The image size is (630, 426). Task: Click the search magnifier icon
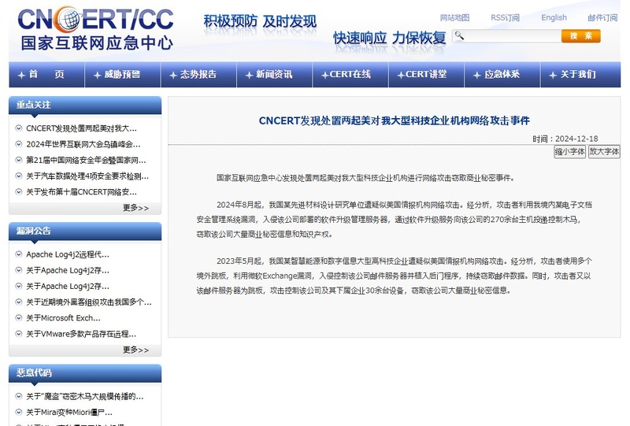459,36
